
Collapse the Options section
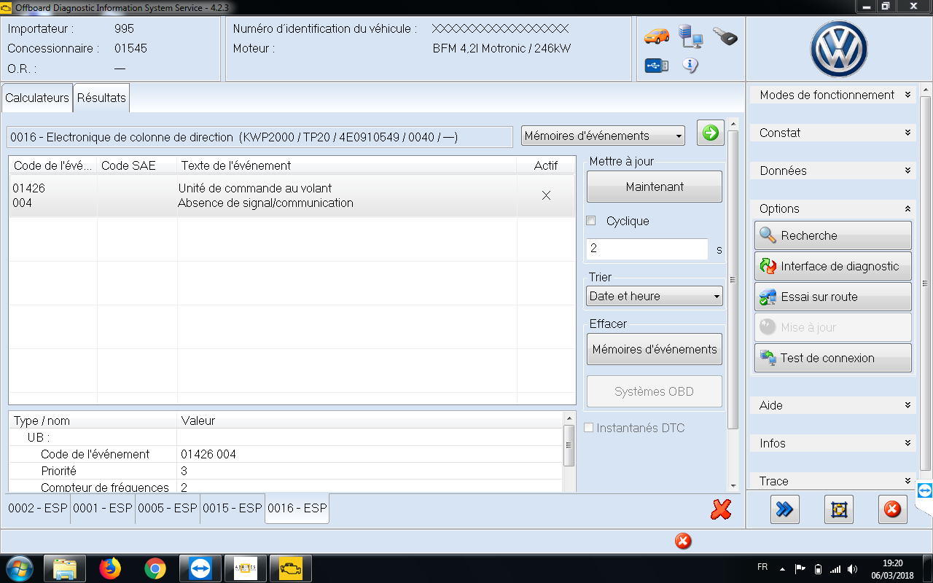[832, 208]
